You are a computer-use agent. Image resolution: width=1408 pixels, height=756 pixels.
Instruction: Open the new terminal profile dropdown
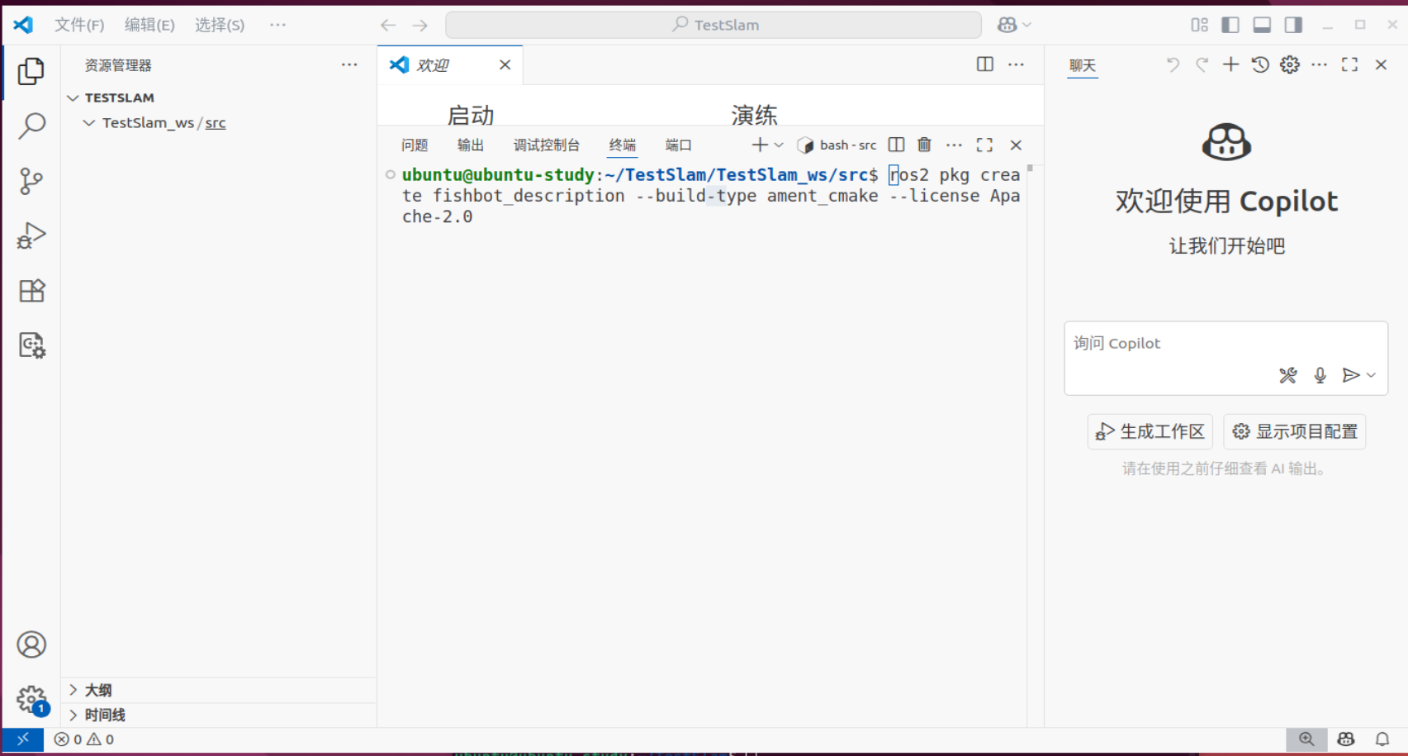pyautogui.click(x=779, y=145)
